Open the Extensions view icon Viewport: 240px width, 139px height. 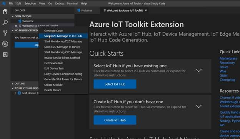(x=5, y=55)
